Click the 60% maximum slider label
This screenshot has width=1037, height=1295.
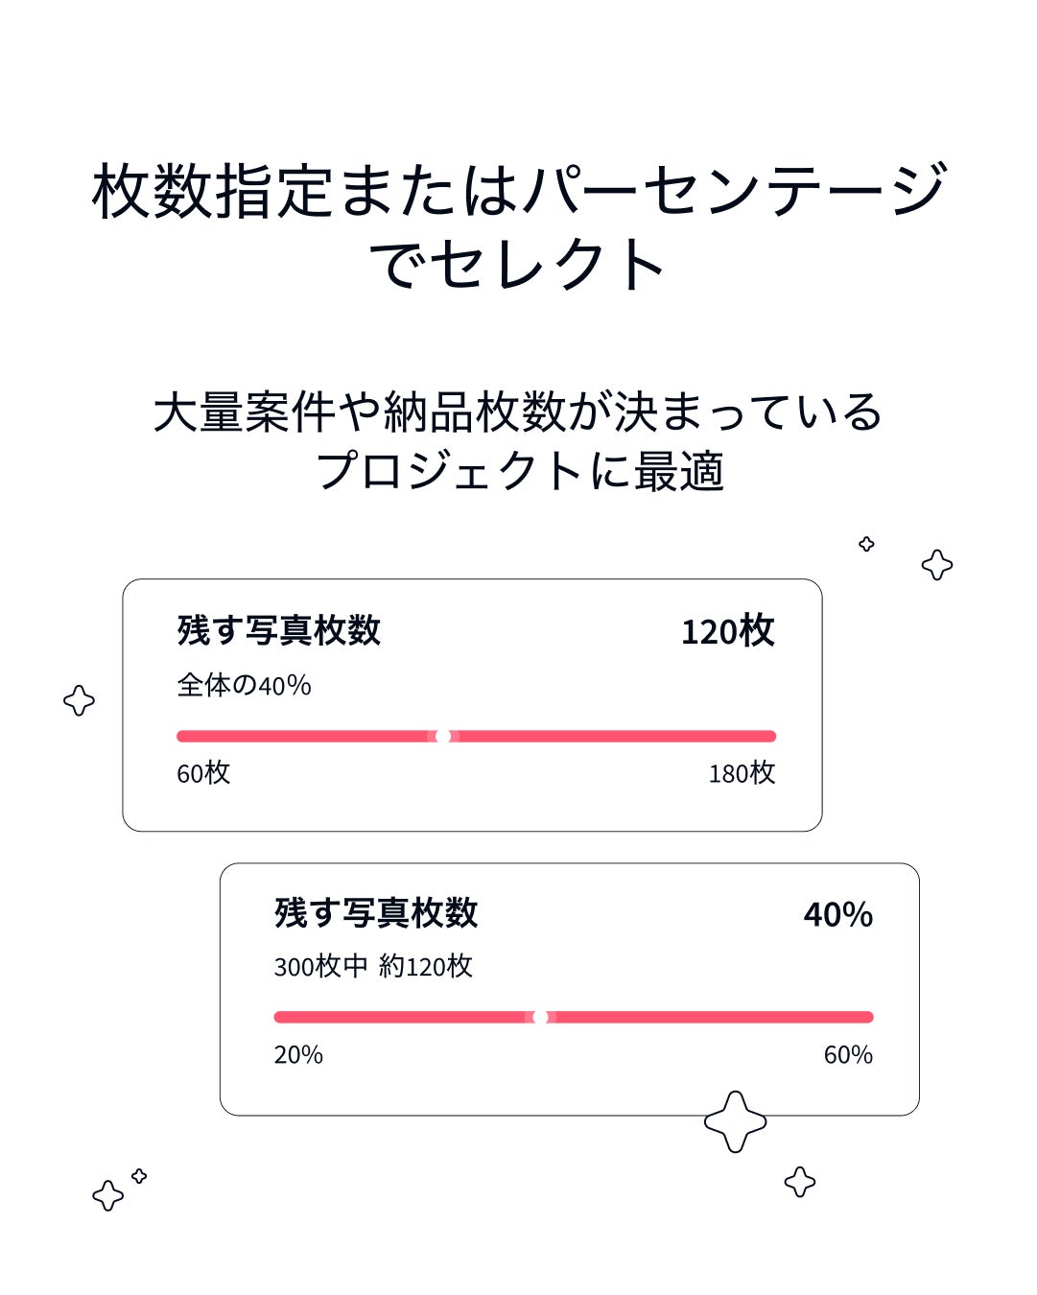tap(848, 1054)
